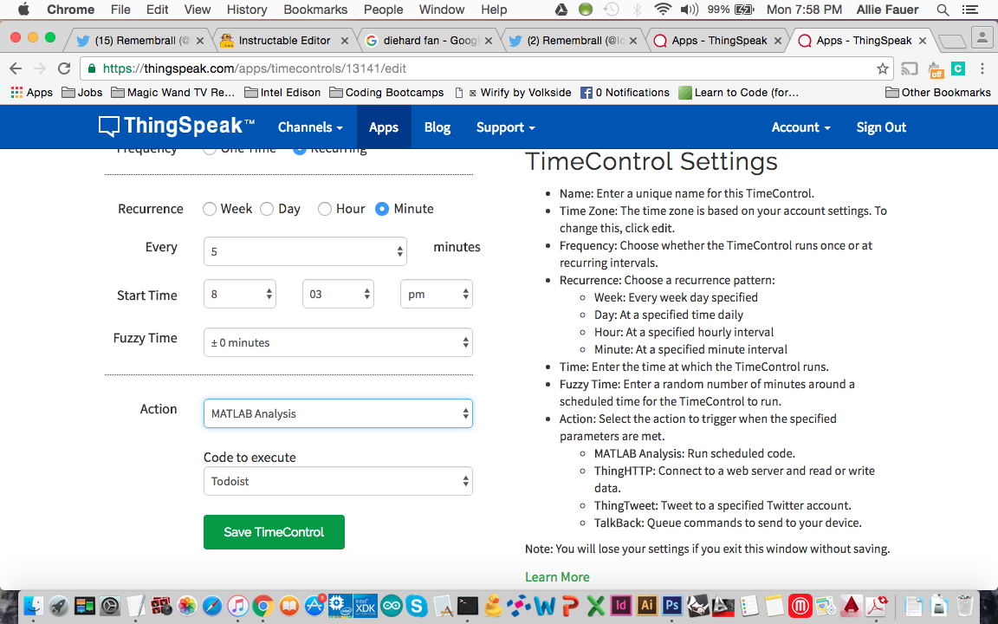Click the Save TimeControl button

tap(275, 532)
